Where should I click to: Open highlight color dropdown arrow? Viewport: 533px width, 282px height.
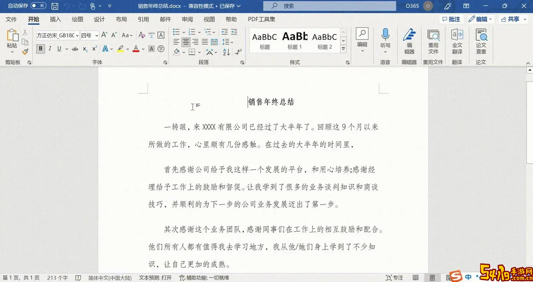point(128,49)
